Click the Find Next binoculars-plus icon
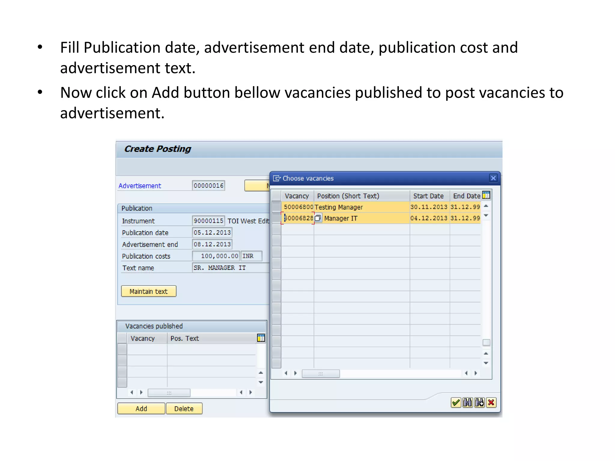Viewport: 615px width, 461px height. (480, 402)
